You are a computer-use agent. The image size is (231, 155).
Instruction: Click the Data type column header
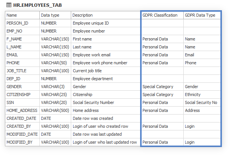pyautogui.click(x=55, y=15)
